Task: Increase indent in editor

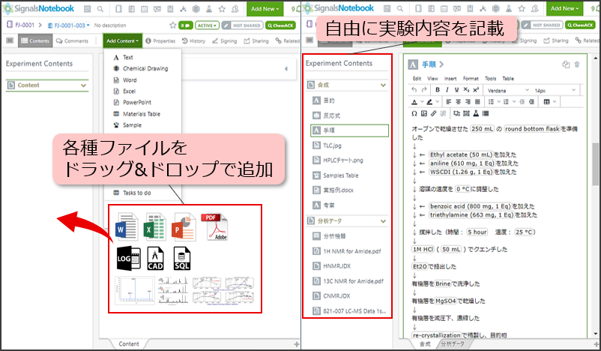Action: click(531, 102)
